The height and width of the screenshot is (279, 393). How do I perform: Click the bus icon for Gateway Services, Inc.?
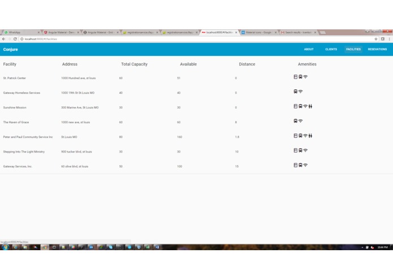pyautogui.click(x=300, y=165)
